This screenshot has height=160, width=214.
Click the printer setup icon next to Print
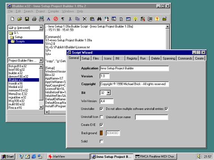click(41, 19)
